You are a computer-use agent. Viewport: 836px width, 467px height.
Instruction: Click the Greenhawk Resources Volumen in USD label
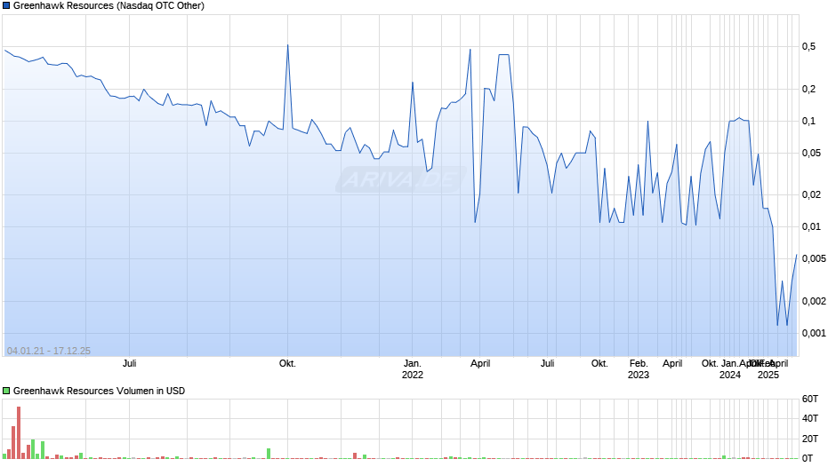[x=100, y=391]
